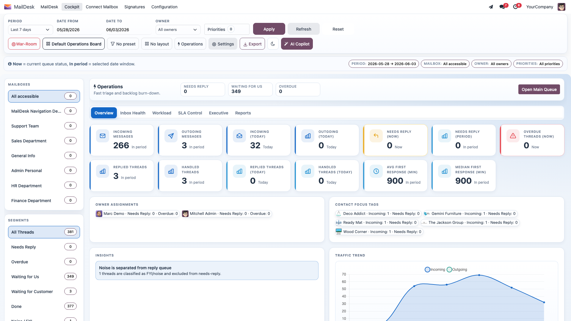Screen dimensions: 571x321
Task: Click the Reset button
Action: (x=338, y=29)
